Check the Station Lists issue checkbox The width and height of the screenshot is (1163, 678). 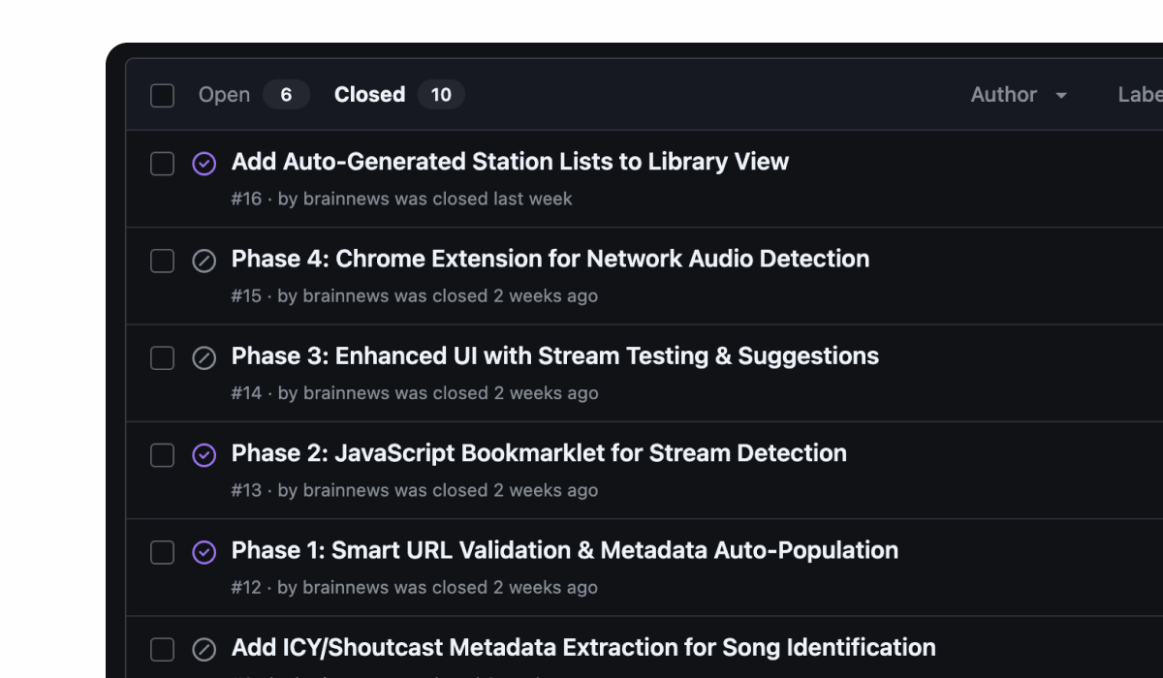point(162,163)
